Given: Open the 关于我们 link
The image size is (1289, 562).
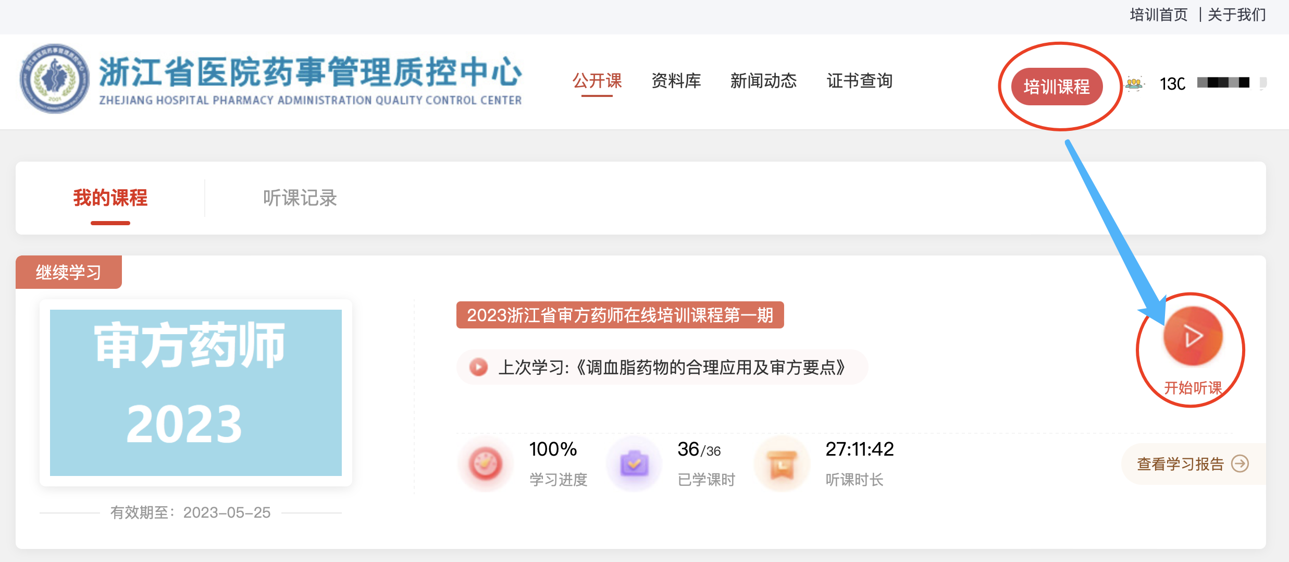Looking at the screenshot, I should click(1236, 15).
